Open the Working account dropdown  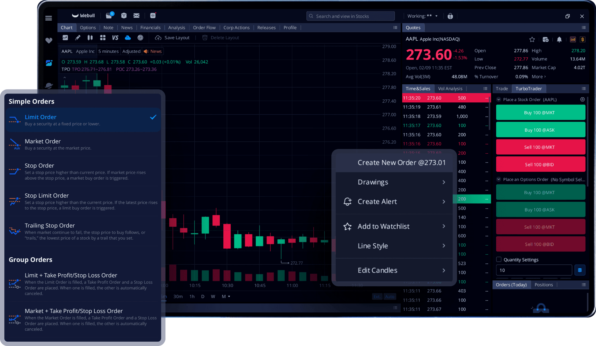(422, 16)
